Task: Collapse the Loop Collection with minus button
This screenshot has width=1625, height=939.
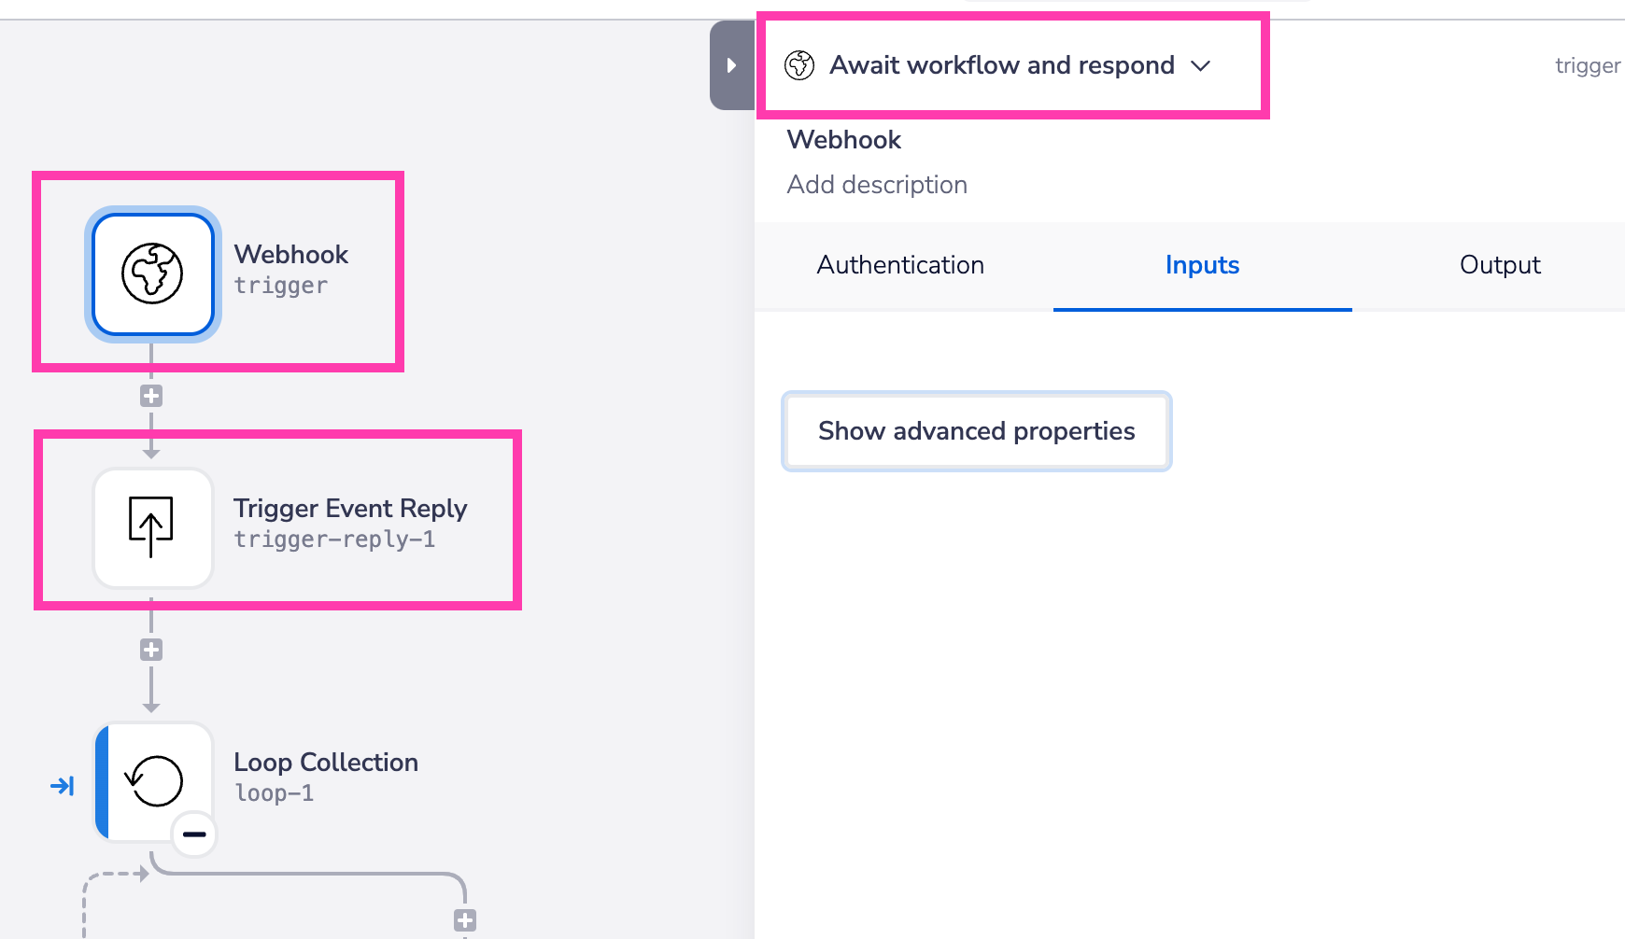Action: click(194, 834)
